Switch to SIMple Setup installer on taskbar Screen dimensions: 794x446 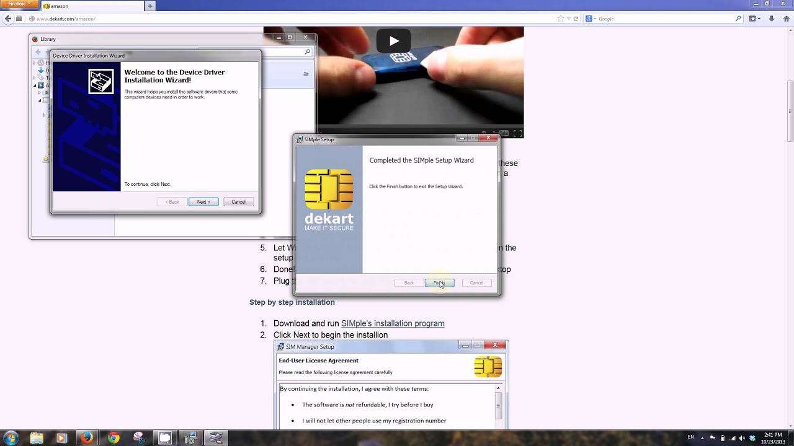pos(190,438)
